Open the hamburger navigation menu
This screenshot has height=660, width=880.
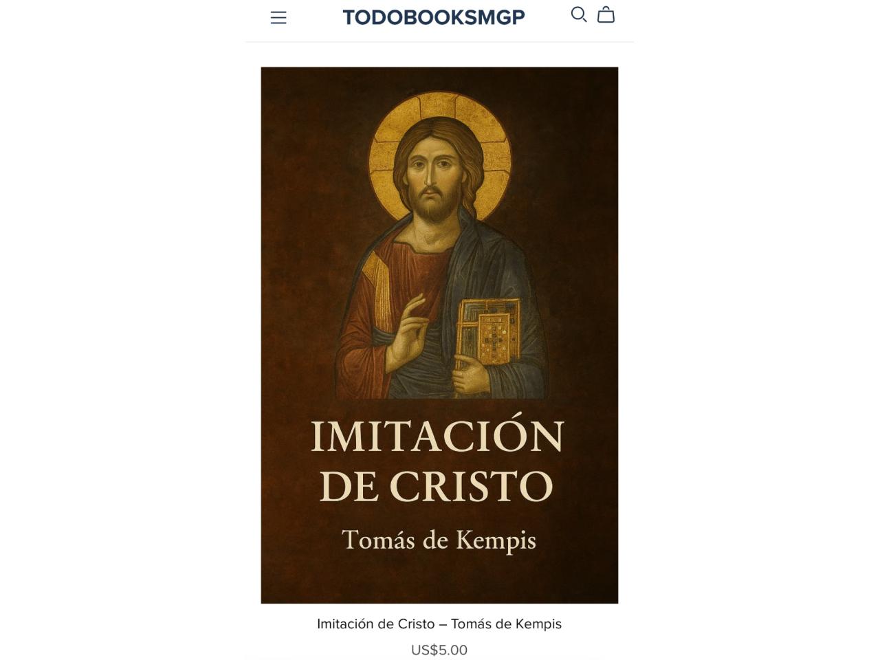(x=278, y=17)
